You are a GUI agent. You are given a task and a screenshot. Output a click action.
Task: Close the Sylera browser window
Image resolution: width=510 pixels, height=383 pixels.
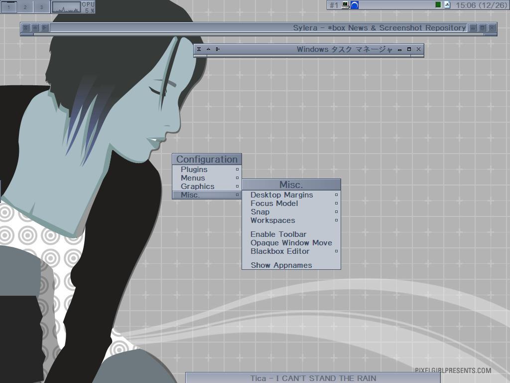492,28
